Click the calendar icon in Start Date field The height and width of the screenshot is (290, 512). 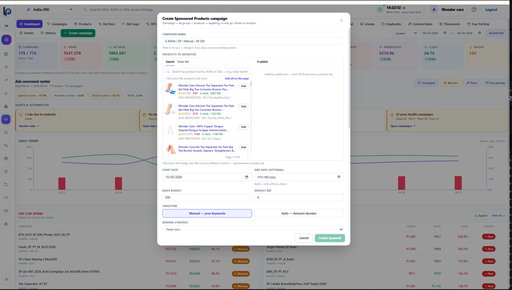click(247, 177)
